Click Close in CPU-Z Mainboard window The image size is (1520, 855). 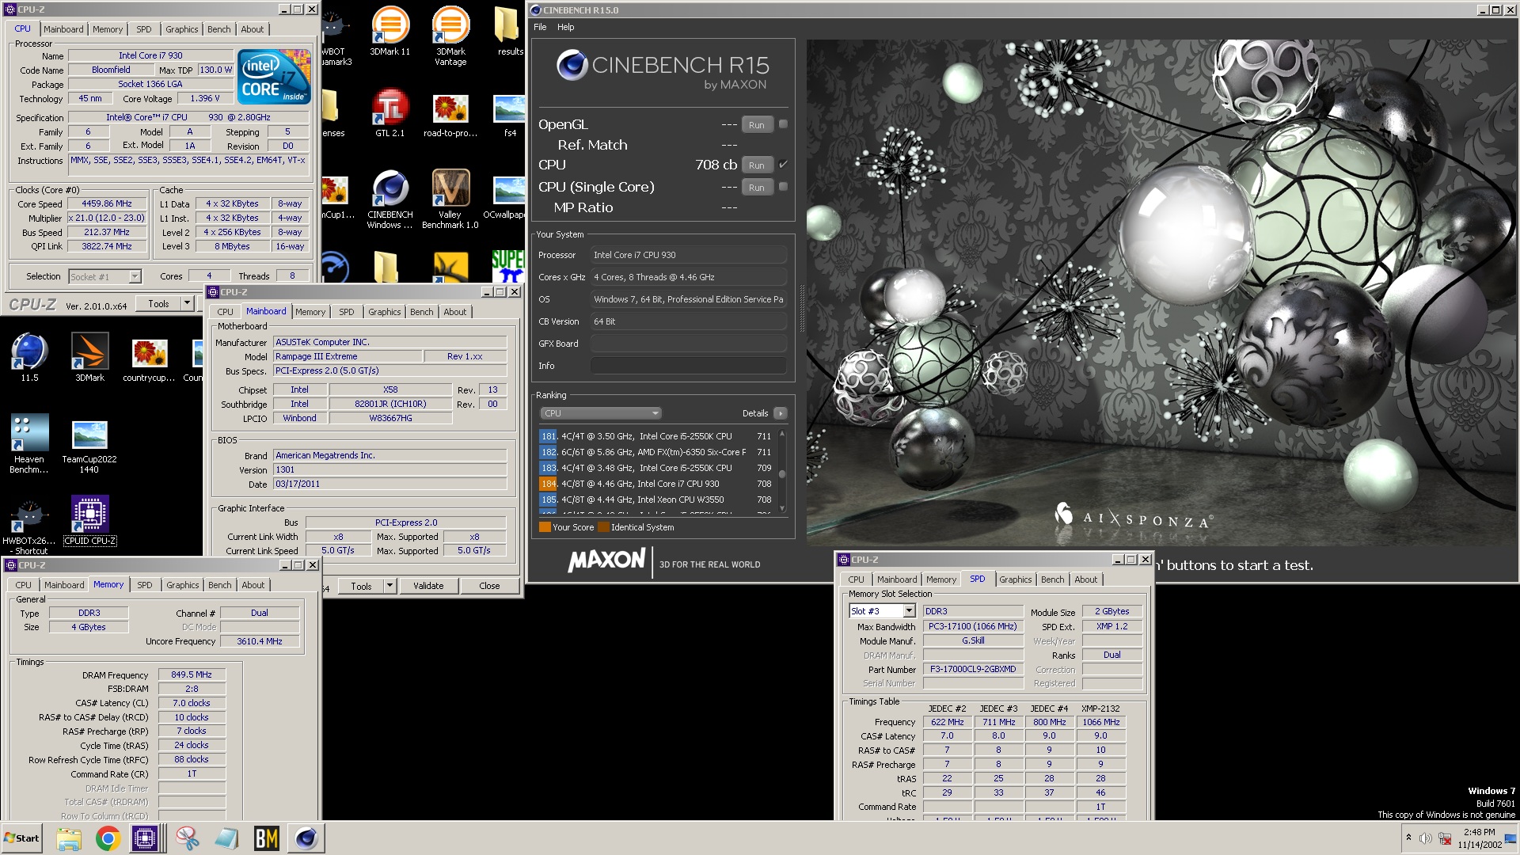tap(489, 586)
